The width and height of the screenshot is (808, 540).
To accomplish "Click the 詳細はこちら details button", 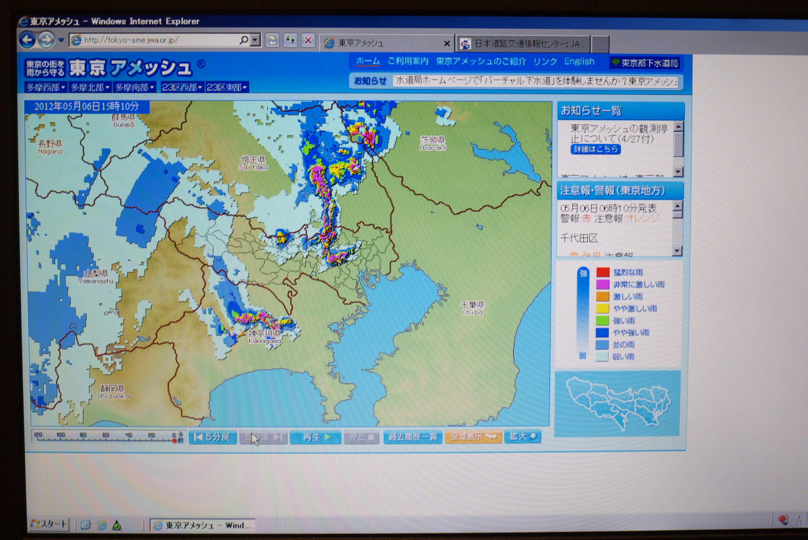I will 596,149.
